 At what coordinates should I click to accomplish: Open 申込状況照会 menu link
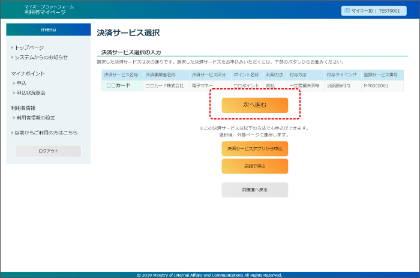(31, 93)
